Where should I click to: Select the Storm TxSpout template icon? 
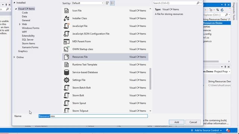click(x=66, y=111)
